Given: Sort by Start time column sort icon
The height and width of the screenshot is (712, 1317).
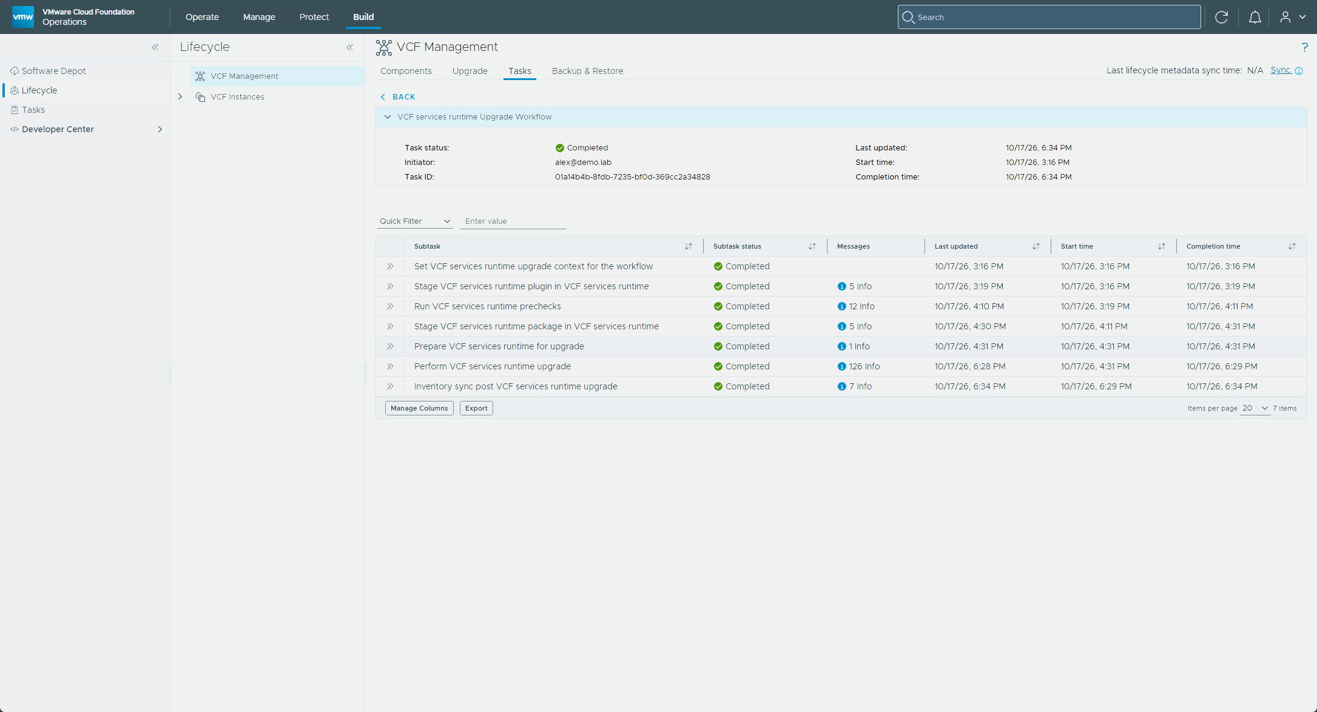Looking at the screenshot, I should click(1162, 246).
